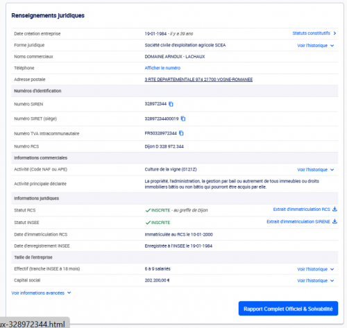This screenshot has height=328, width=347.
Task: Click Voir informations avancées text
Action: [38, 293]
